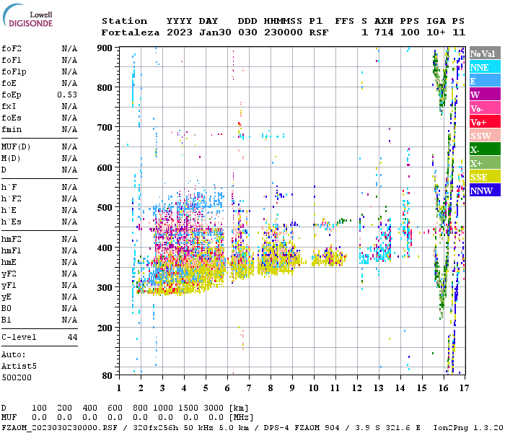Click the time value 230000
This screenshot has width=505, height=433.
pyautogui.click(x=284, y=32)
